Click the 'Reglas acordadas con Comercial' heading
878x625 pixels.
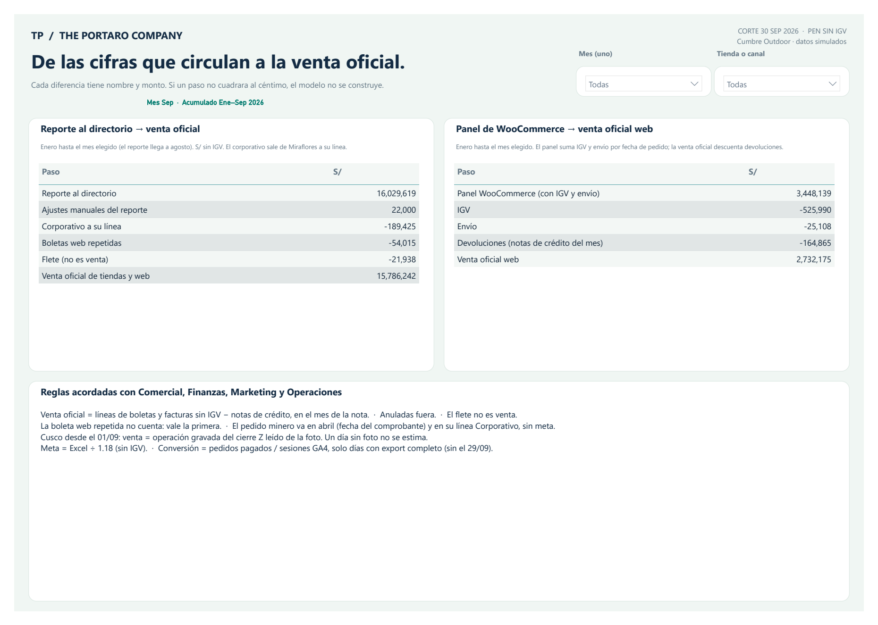point(191,392)
